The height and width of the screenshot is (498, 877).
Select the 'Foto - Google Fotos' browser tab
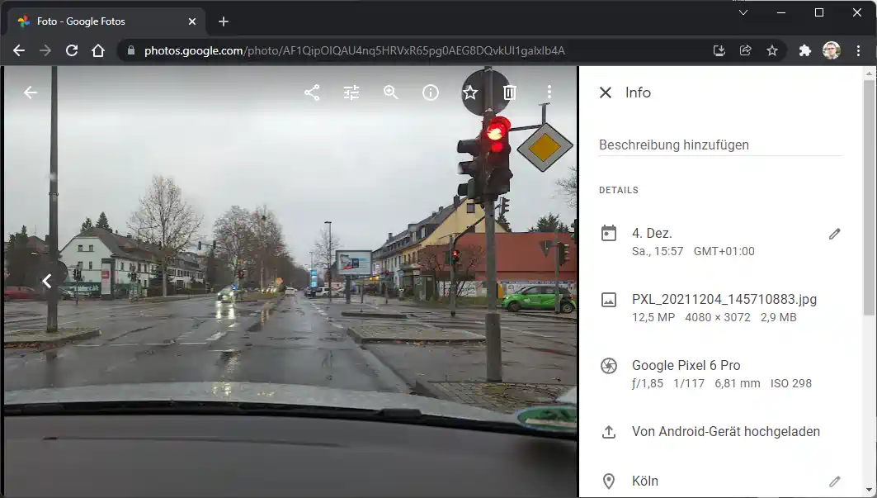[x=99, y=21]
